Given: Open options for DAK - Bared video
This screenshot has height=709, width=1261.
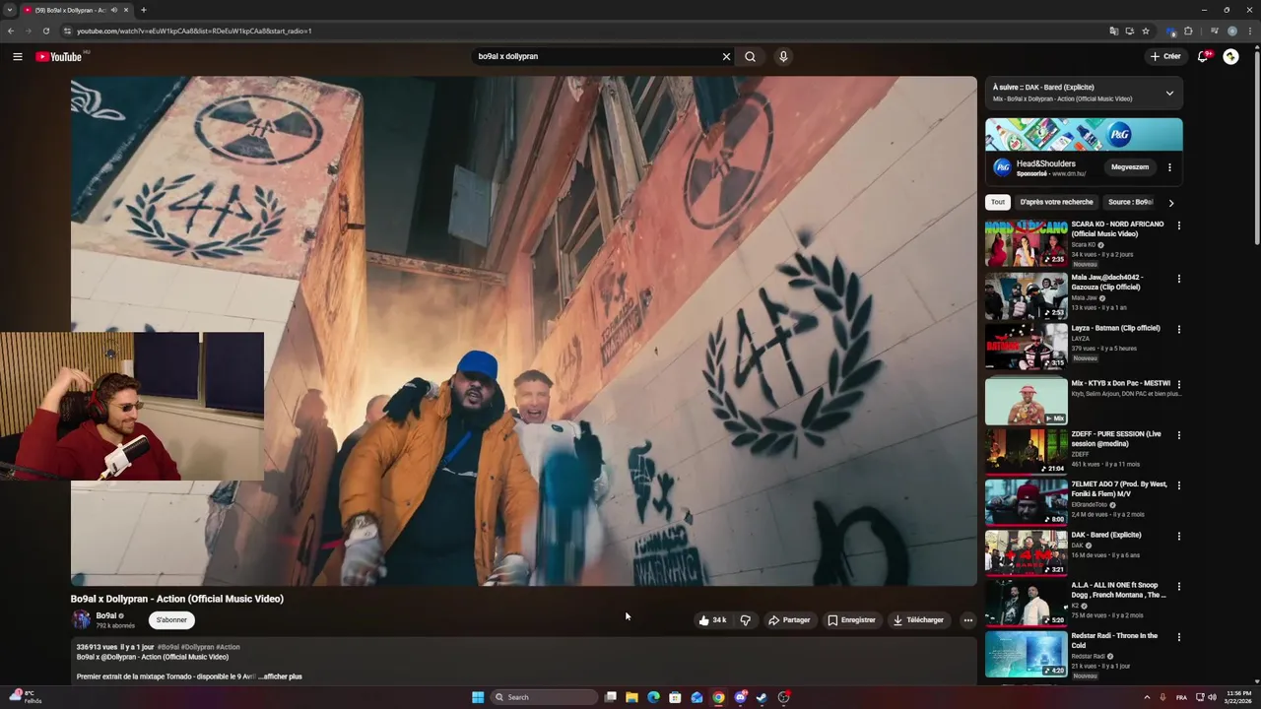Looking at the screenshot, I should click(1178, 536).
